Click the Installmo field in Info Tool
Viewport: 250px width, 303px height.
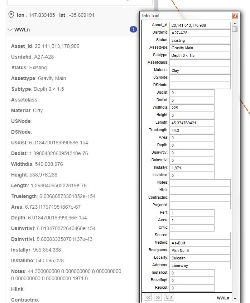(x=192, y=175)
